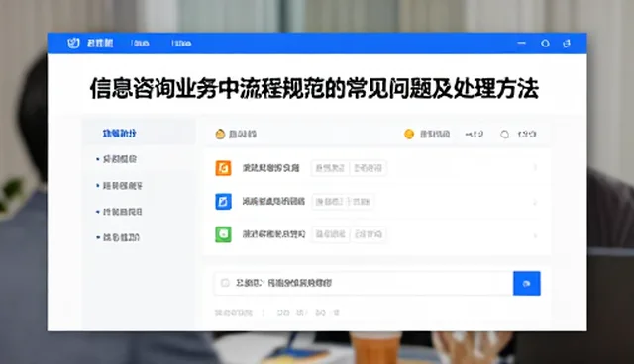Expand the green-icon row with its right chevron
The width and height of the screenshot is (634, 364).
click(x=535, y=234)
